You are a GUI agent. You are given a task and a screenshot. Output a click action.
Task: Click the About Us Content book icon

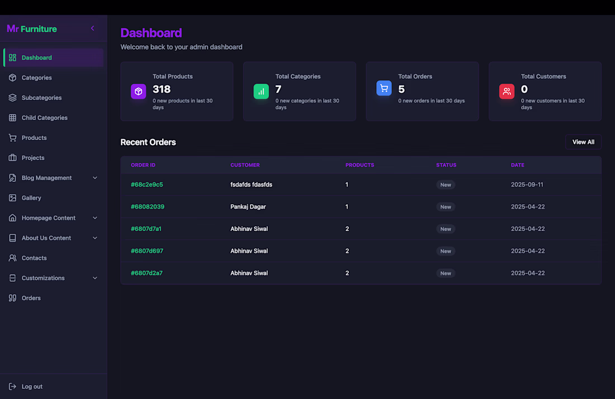pos(12,238)
